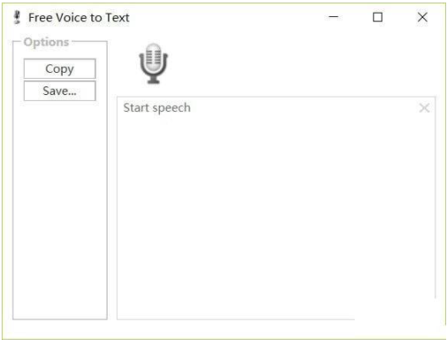Click empty space inside Options panel
This screenshot has width=447, height=344.
[60, 211]
